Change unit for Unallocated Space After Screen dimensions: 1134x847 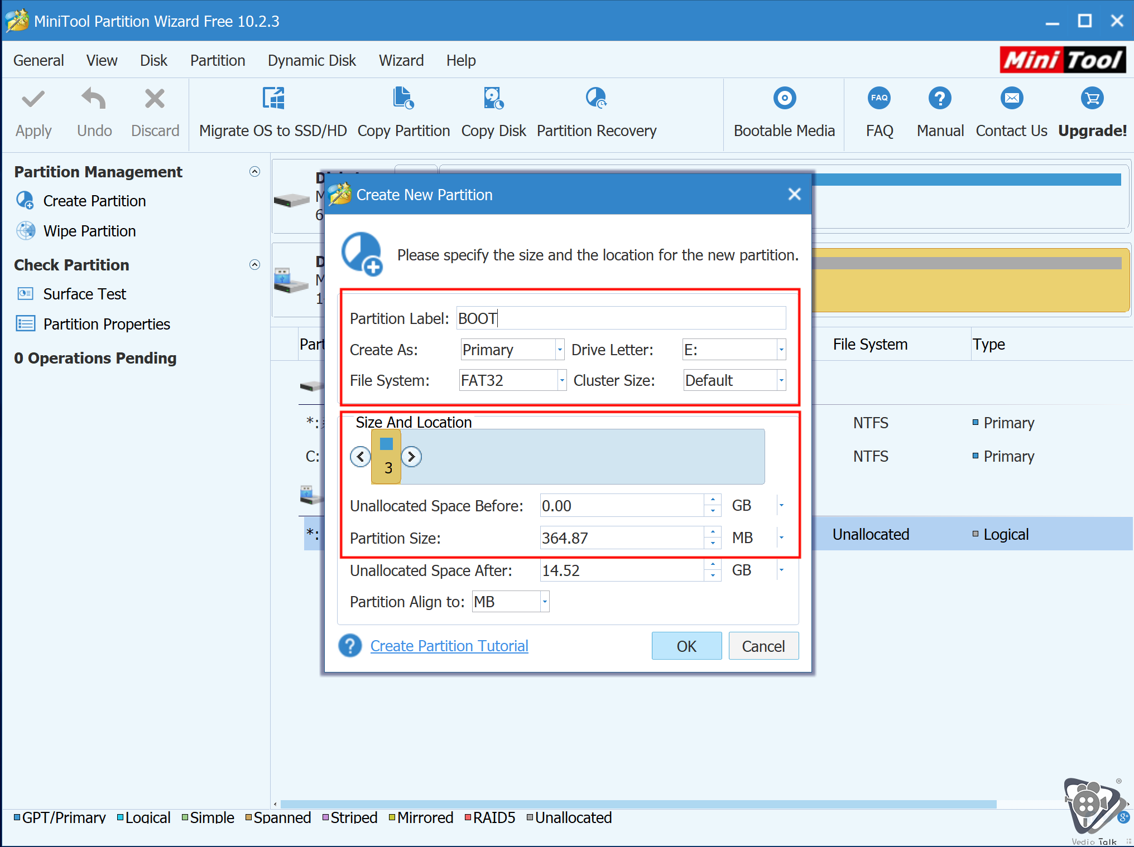coord(781,570)
